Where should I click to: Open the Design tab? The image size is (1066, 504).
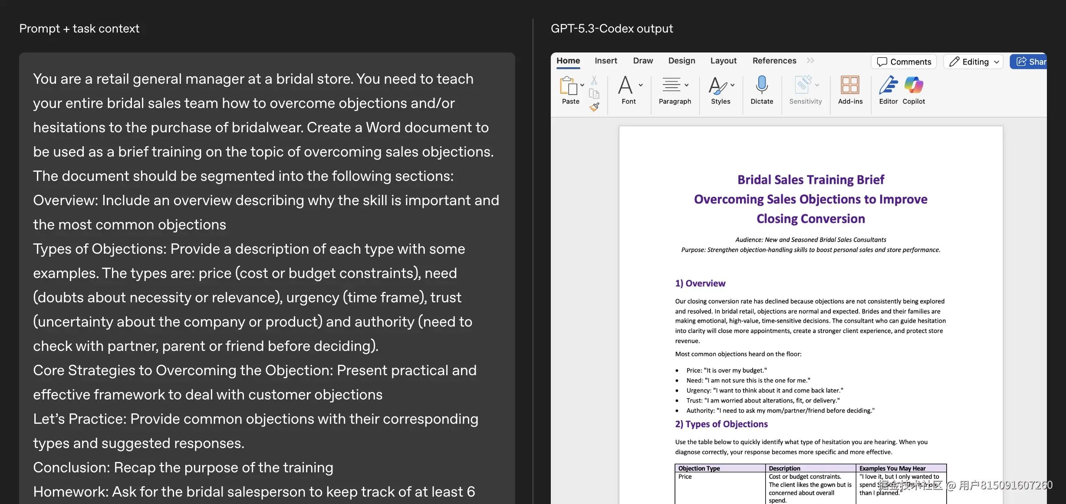coord(681,61)
